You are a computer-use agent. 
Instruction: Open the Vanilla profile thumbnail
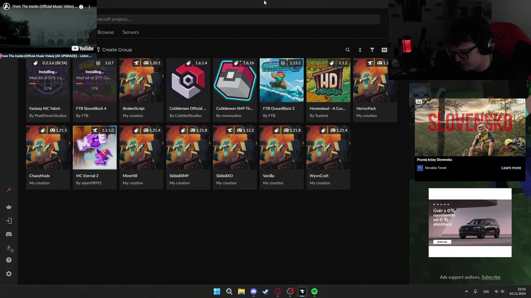point(282,148)
